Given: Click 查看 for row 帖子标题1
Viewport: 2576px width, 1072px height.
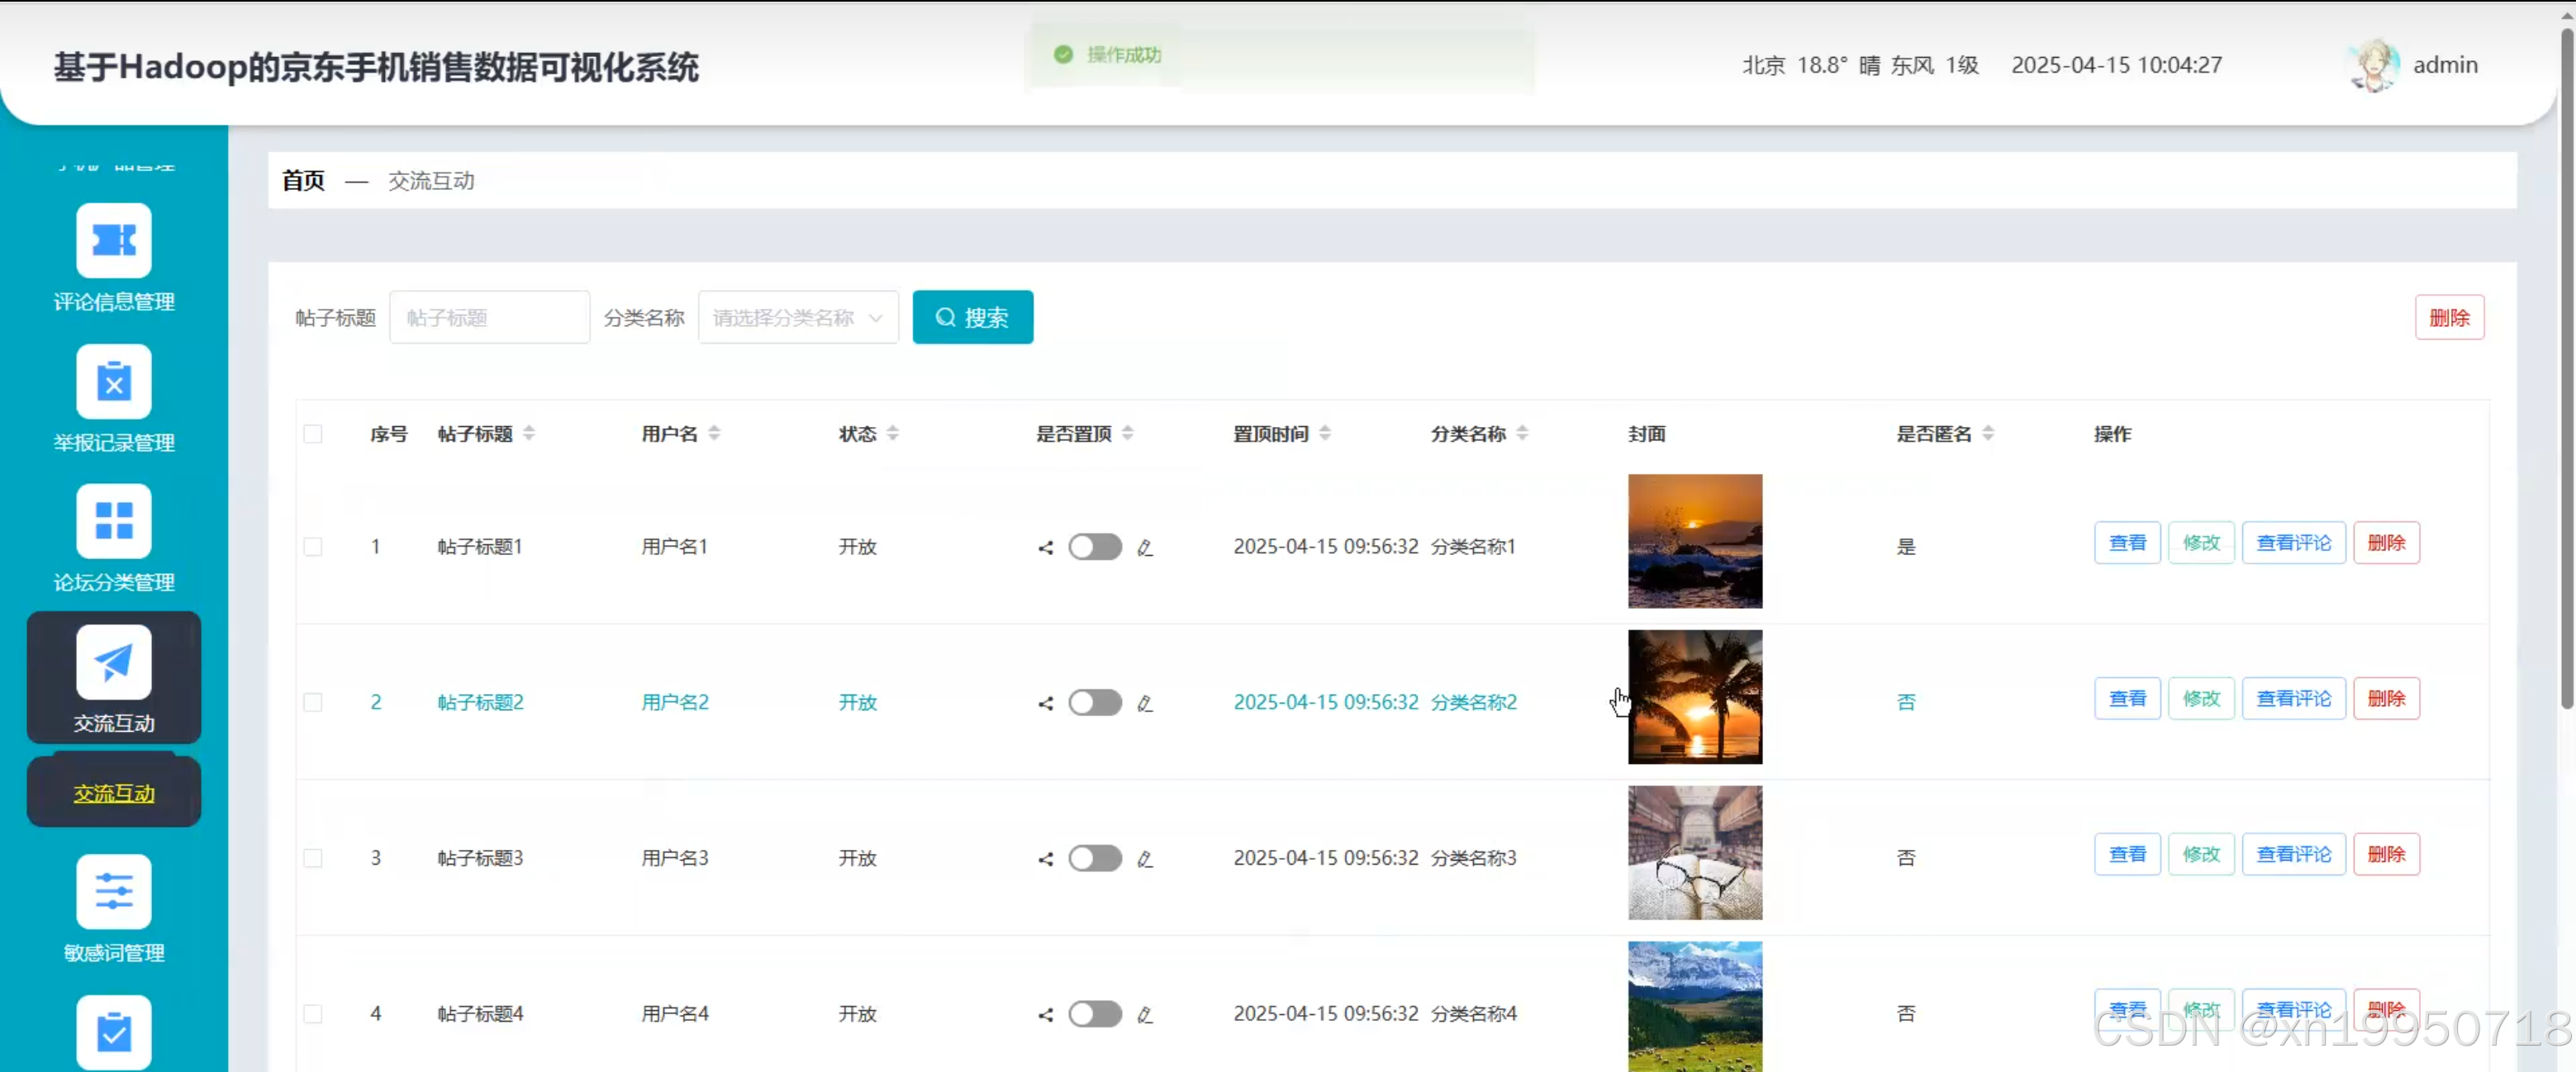Looking at the screenshot, I should tap(2127, 543).
